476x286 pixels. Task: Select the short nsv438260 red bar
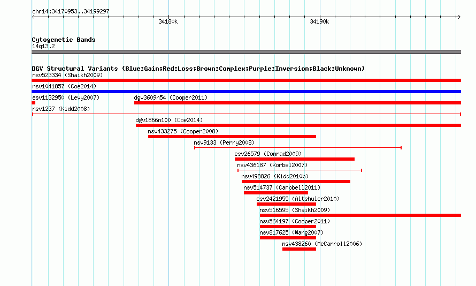pyautogui.click(x=299, y=249)
